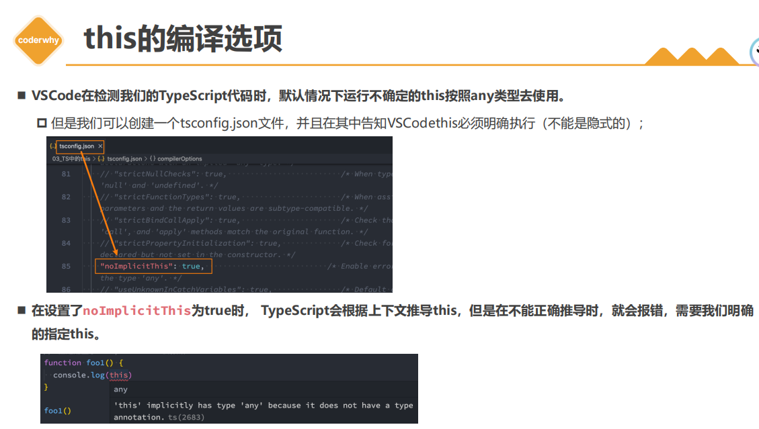Click tsconfig.json in the breadcrumb path
The height and width of the screenshot is (429, 759).
point(124,158)
